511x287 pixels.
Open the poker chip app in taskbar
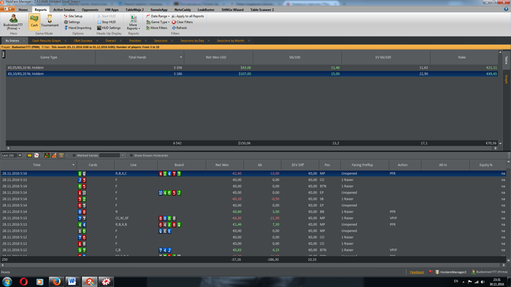[x=106, y=281]
